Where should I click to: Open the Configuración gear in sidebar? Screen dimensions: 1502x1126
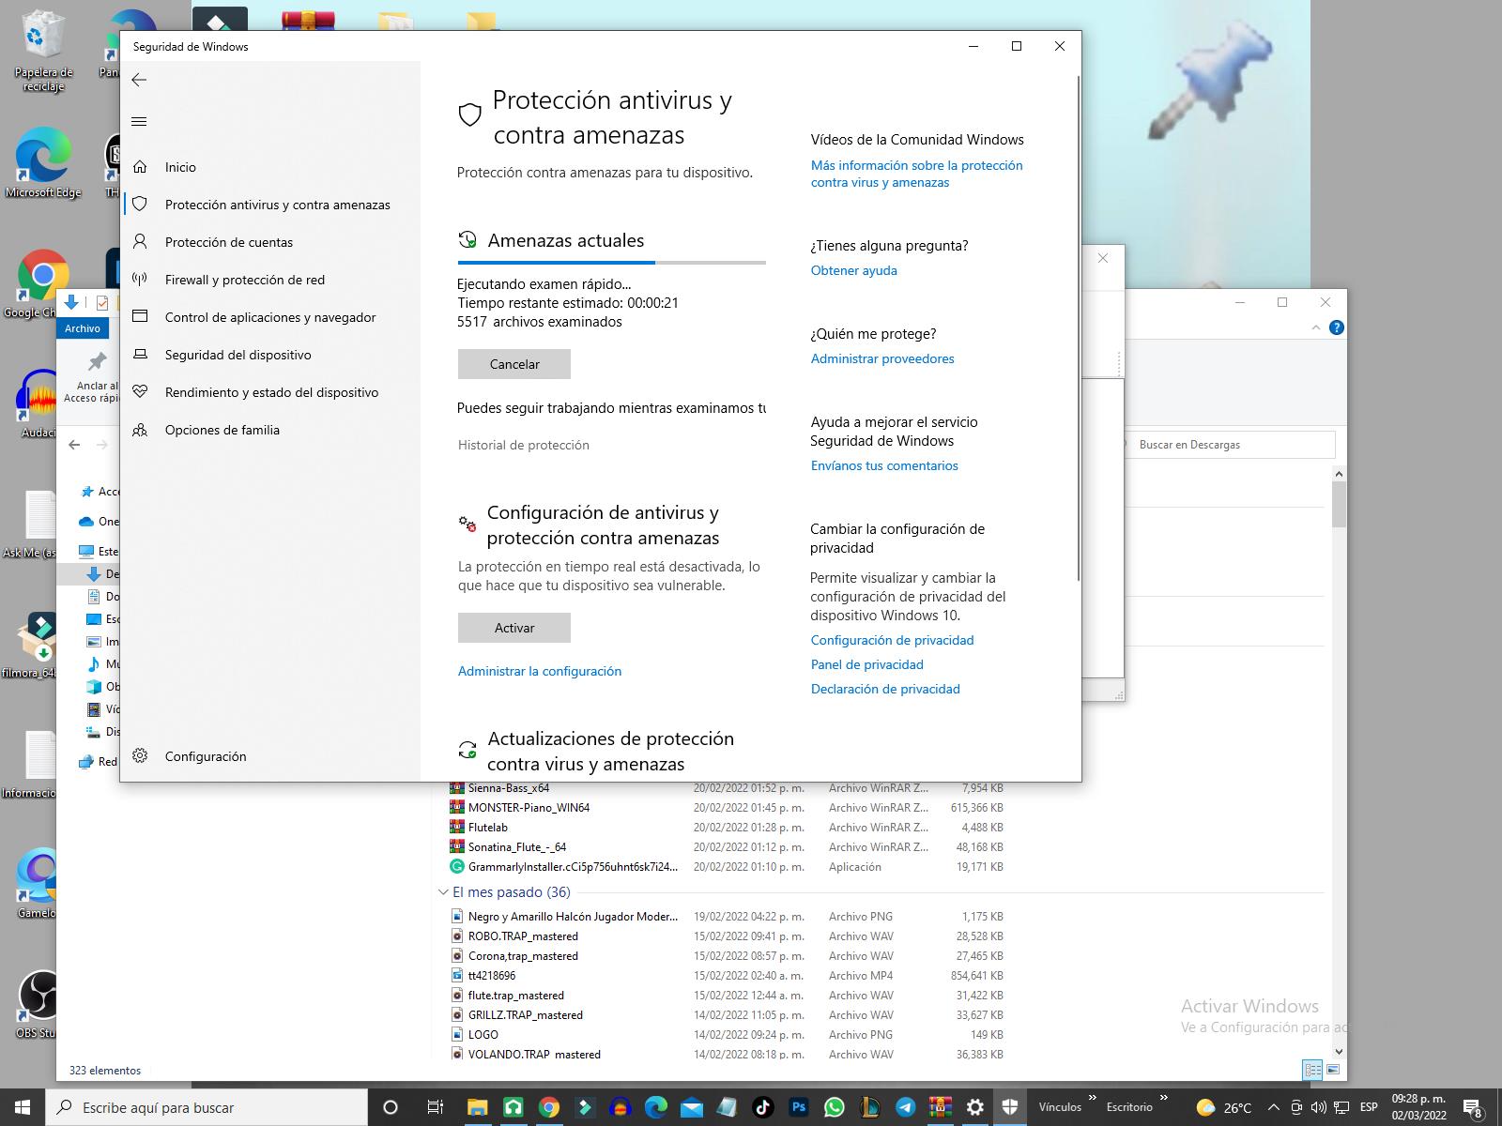click(140, 756)
